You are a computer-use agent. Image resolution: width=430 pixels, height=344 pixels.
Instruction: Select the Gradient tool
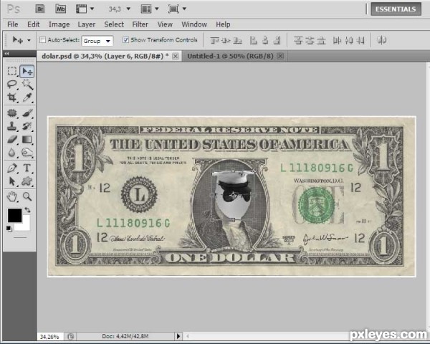pos(27,139)
